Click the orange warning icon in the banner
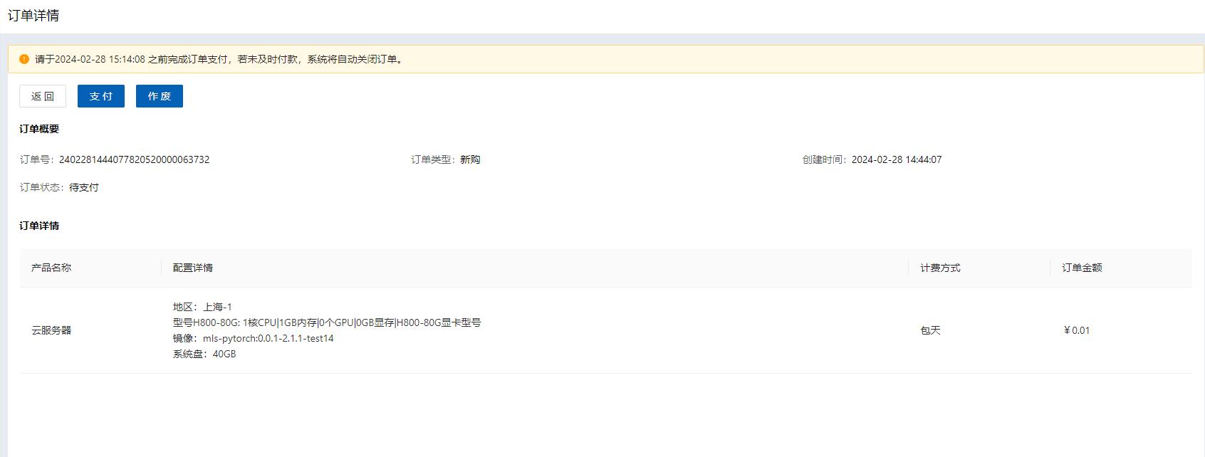The image size is (1205, 457). (24, 59)
